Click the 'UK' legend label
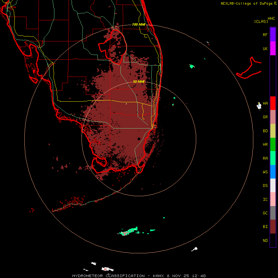This screenshot has width=278, height=278. (x=265, y=48)
